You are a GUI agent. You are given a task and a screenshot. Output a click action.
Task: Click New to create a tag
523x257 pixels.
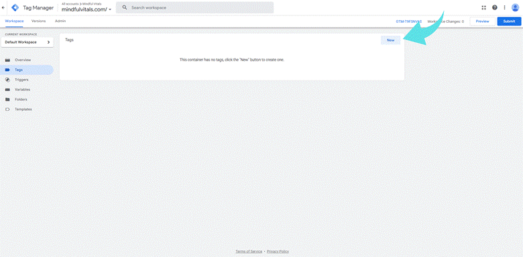(x=391, y=40)
